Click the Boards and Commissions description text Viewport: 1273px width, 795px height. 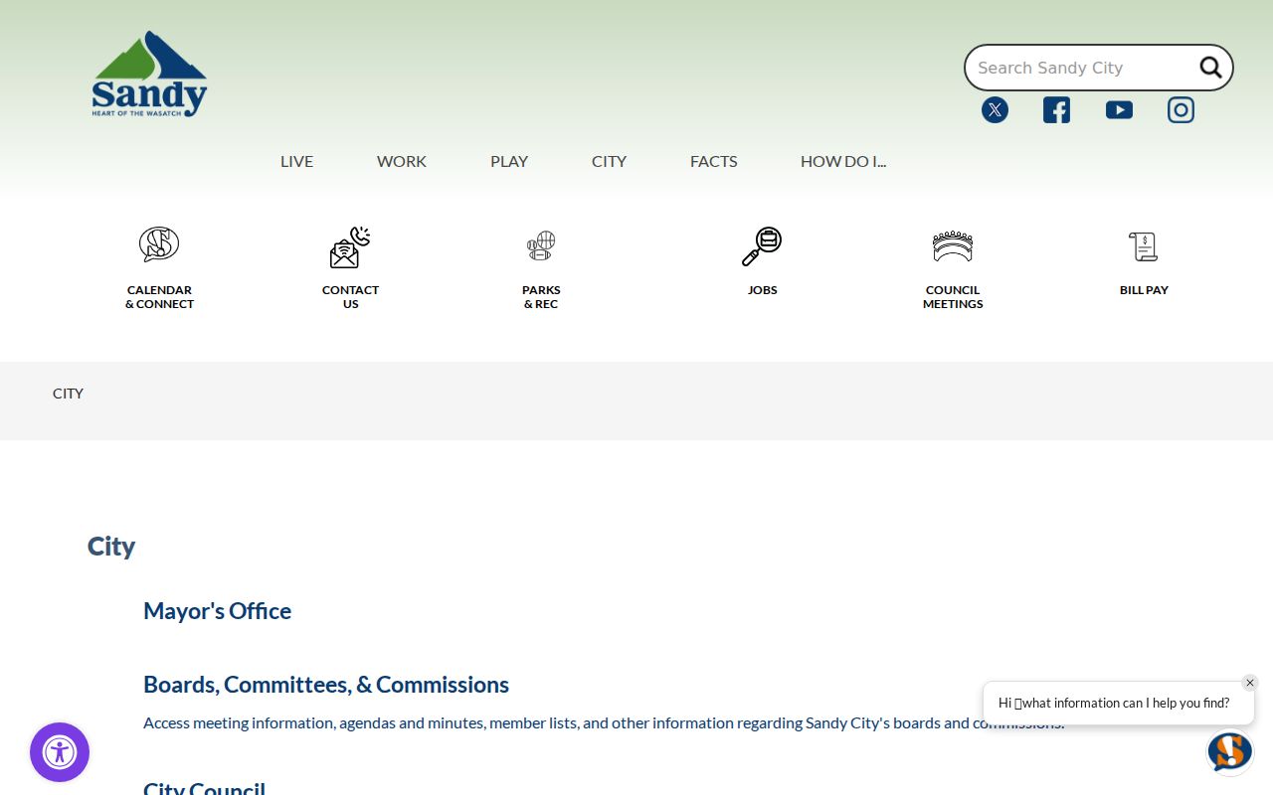pos(604,722)
